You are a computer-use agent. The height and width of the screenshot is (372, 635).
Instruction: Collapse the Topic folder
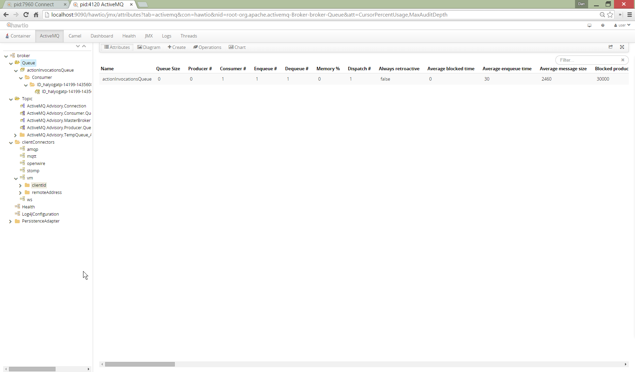coord(11,99)
